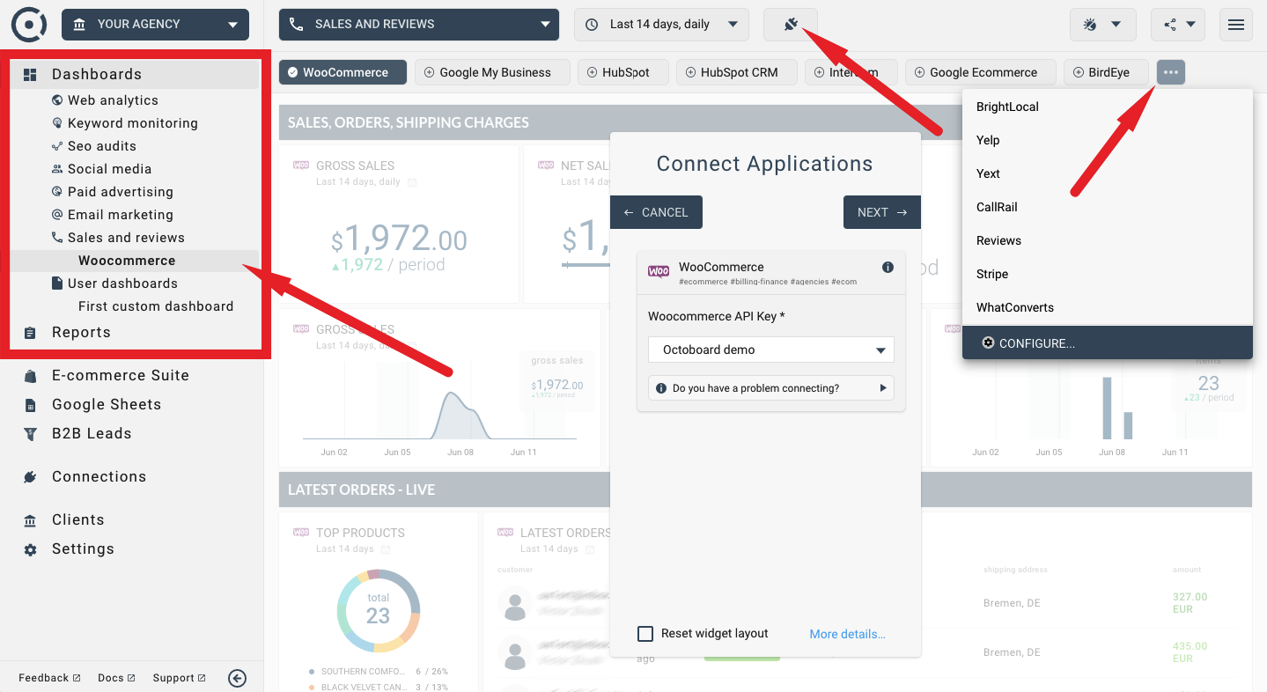
Task: Click the plug connect-applications icon button
Action: (791, 25)
